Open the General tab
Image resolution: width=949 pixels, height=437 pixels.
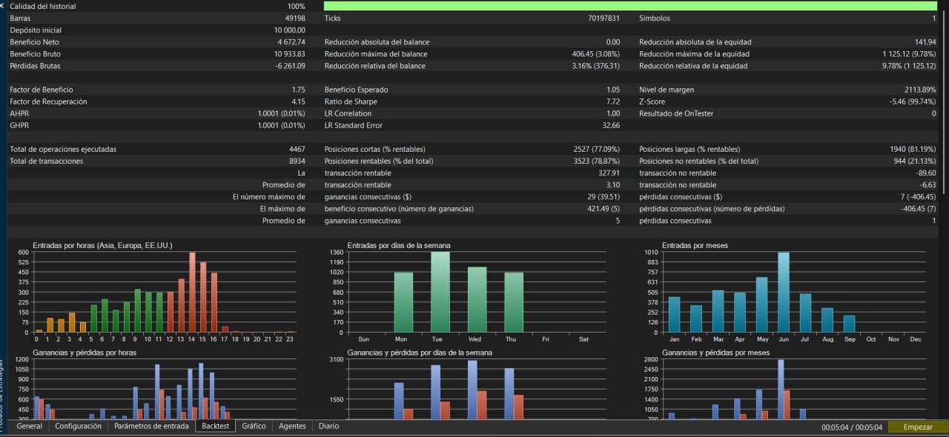click(30, 427)
